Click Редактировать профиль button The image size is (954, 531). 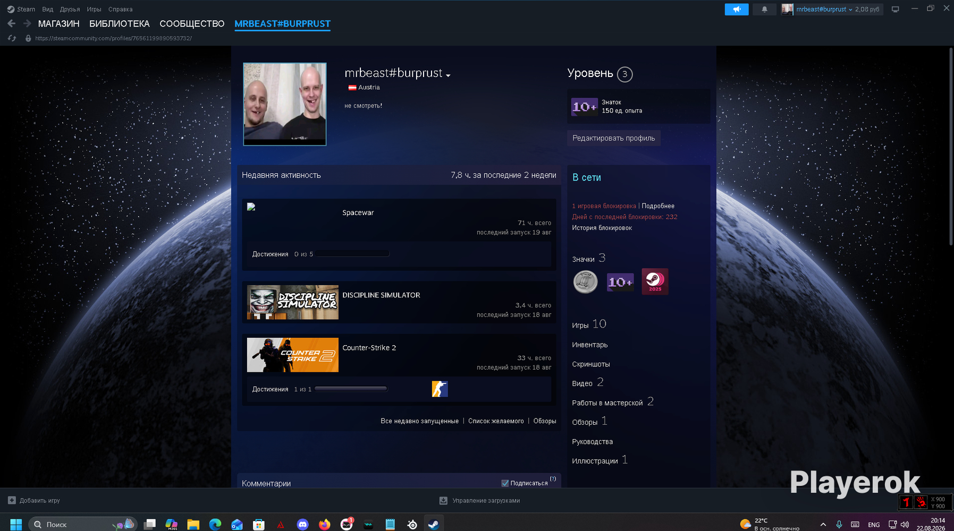(614, 138)
